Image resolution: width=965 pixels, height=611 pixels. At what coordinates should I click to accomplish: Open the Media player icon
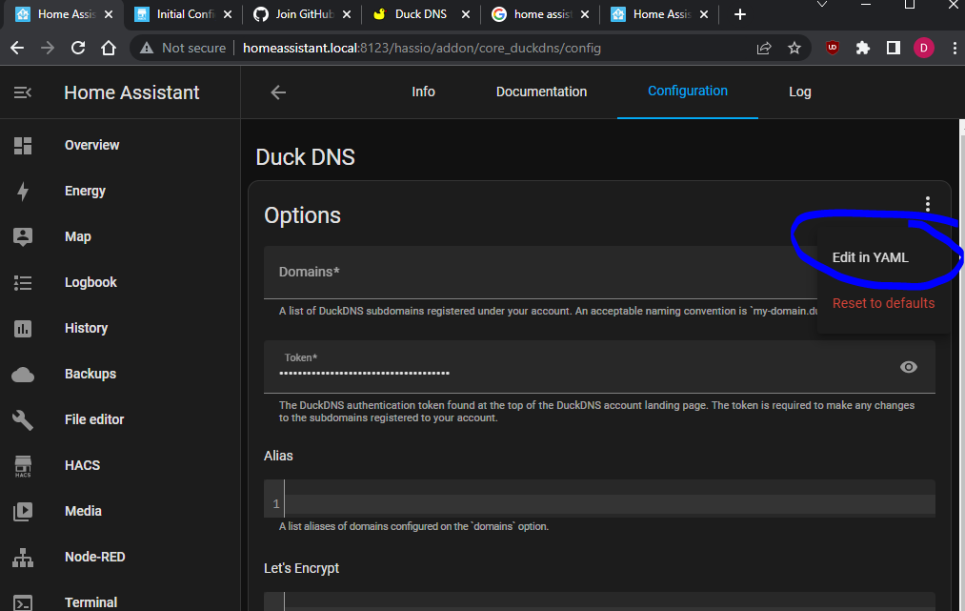[23, 511]
